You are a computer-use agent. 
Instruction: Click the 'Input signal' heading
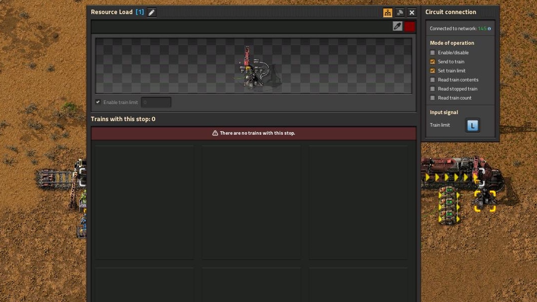[x=444, y=113]
